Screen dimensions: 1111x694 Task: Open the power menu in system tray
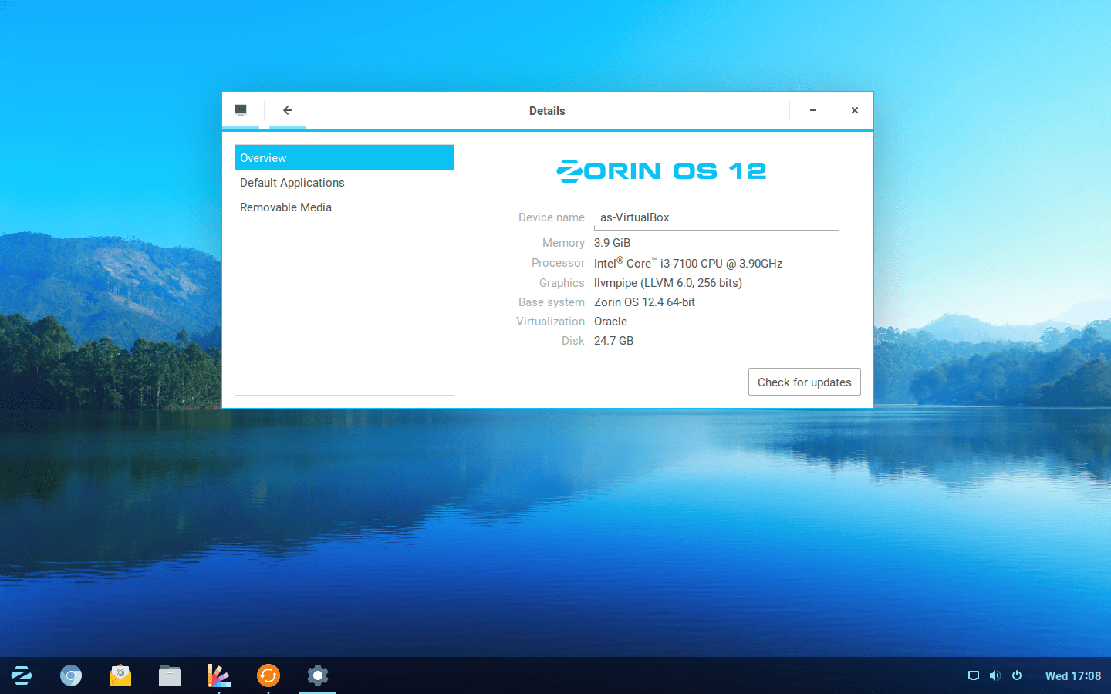click(x=1017, y=675)
